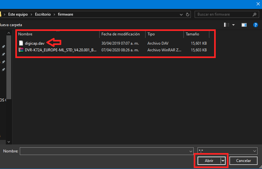This screenshot has height=169, width=262.
Task: Click the Cancelar button
Action: (x=243, y=161)
